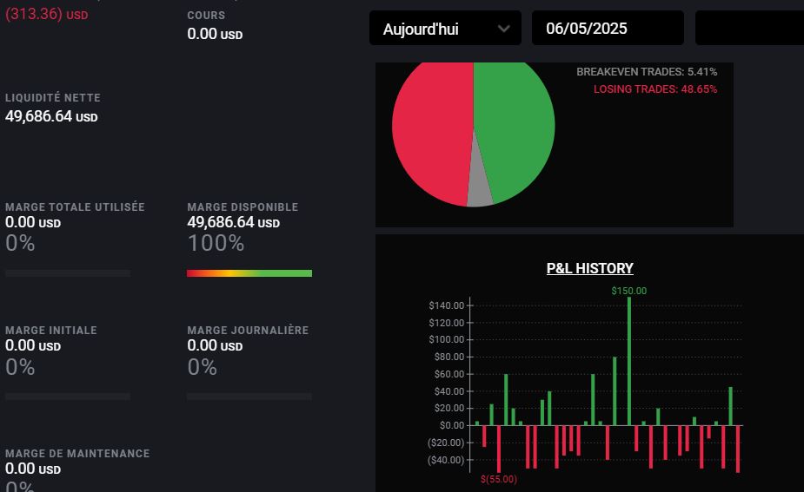Click the P&L HISTORY title
This screenshot has height=492, width=804.
(589, 268)
